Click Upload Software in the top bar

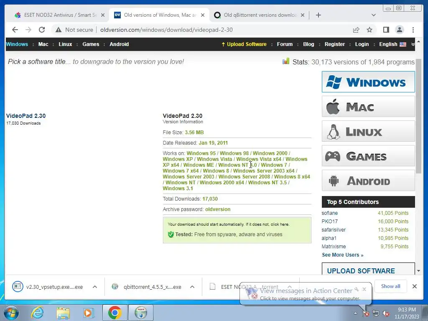pos(244,44)
